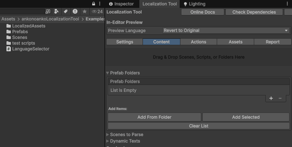Select the Scenes folder
Image resolution: width=292 pixels, height=147 pixels.
pyautogui.click(x=19, y=37)
